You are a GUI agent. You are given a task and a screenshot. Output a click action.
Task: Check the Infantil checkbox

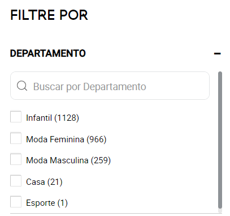coord(16,117)
